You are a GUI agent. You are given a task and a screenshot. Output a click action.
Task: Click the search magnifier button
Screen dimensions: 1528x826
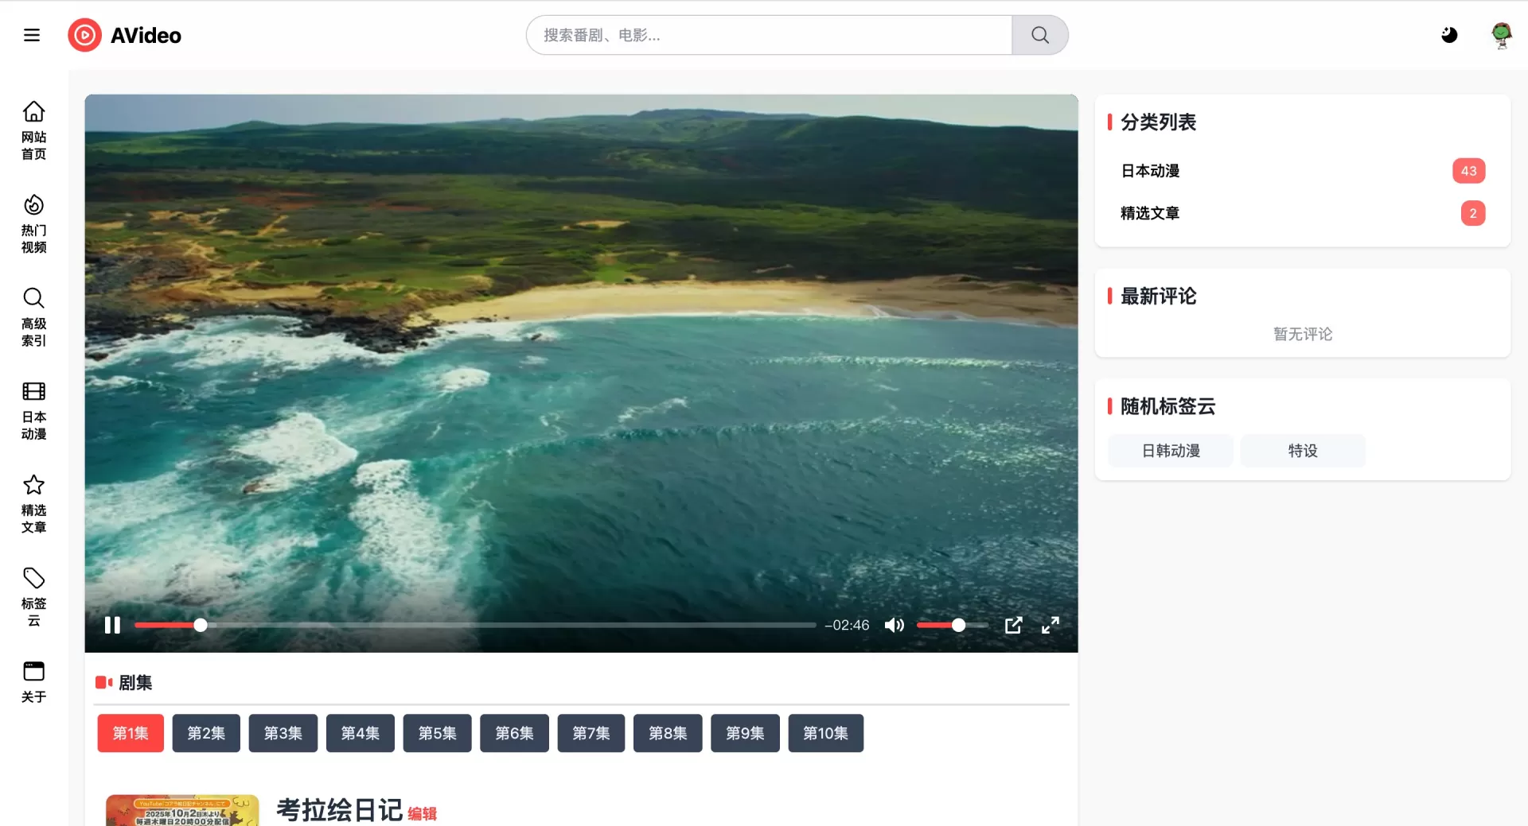(1039, 35)
